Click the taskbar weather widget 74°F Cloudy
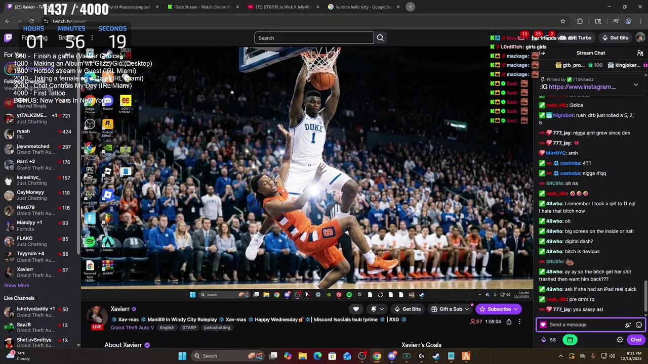648x364 pixels. coord(18,356)
